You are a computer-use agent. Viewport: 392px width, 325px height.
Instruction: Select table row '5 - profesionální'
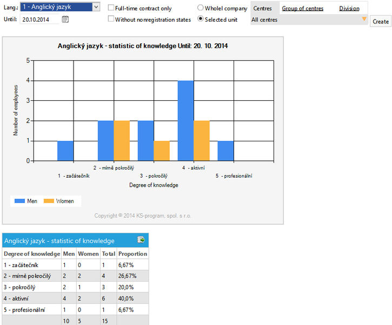coord(76,310)
